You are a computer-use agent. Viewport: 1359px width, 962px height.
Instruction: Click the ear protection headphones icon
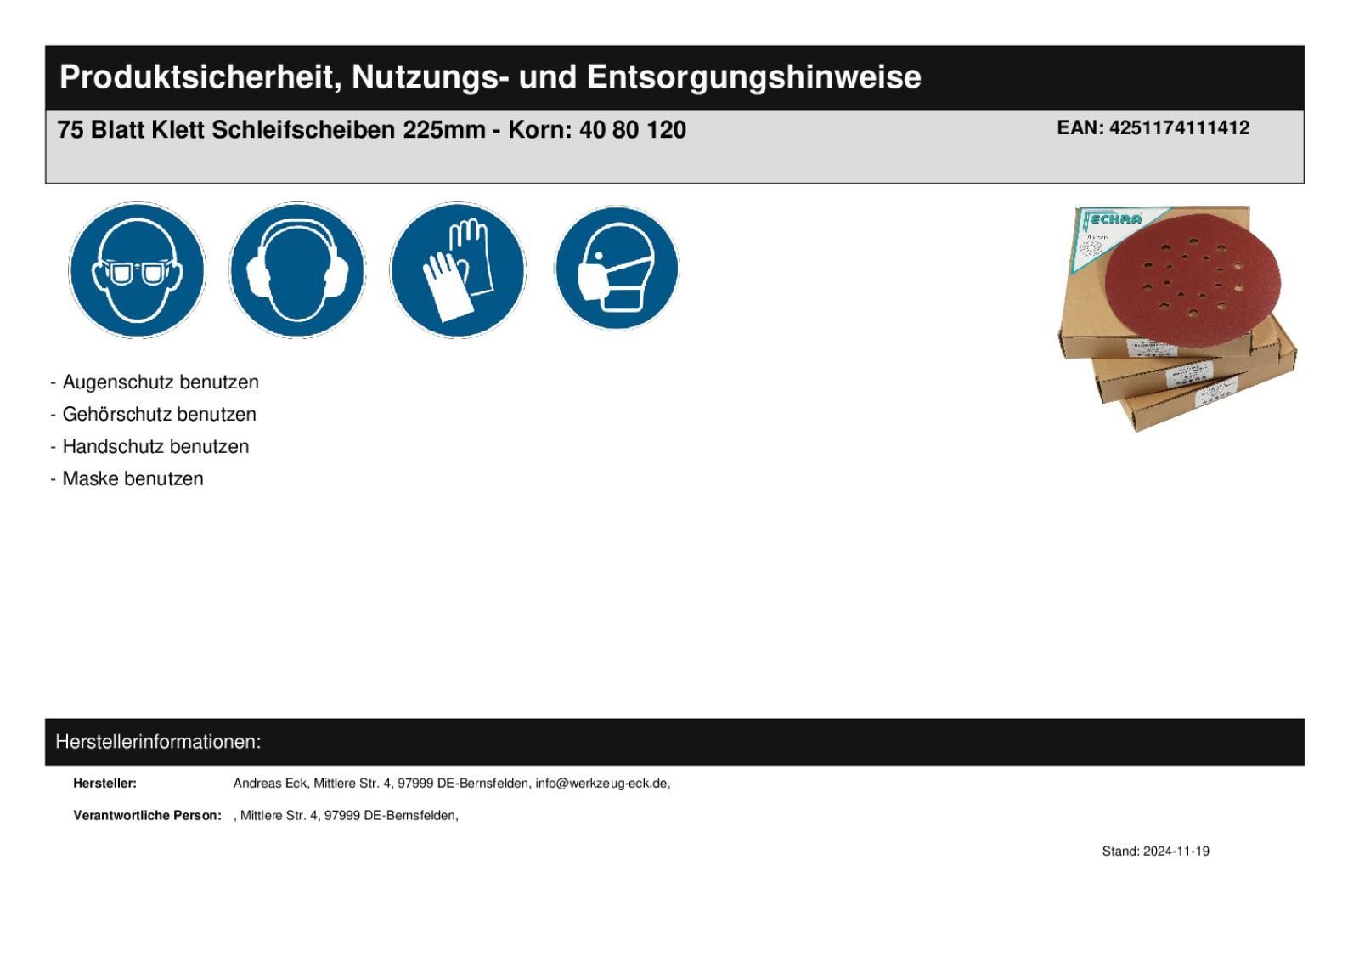tap(296, 270)
